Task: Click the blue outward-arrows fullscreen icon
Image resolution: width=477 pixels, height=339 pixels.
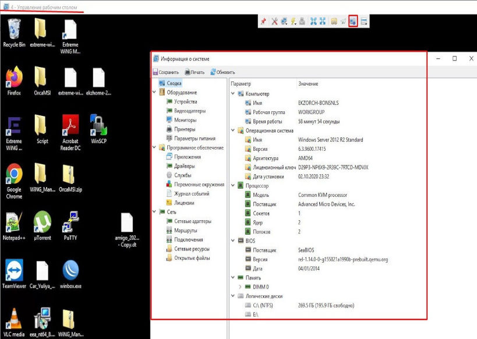Action: click(x=323, y=22)
